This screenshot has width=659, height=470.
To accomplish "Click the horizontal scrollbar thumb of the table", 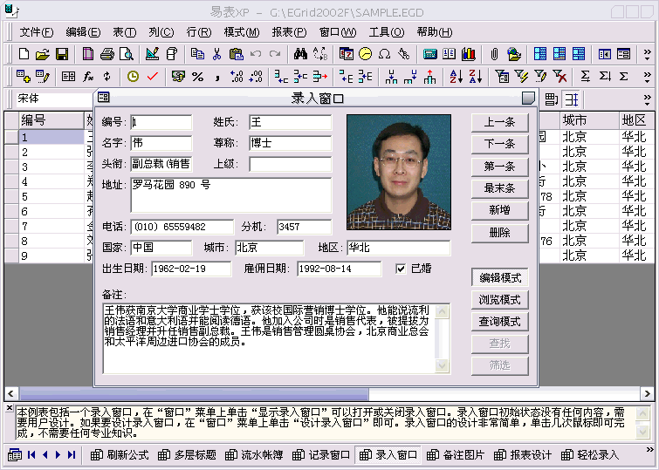I will [x=194, y=394].
